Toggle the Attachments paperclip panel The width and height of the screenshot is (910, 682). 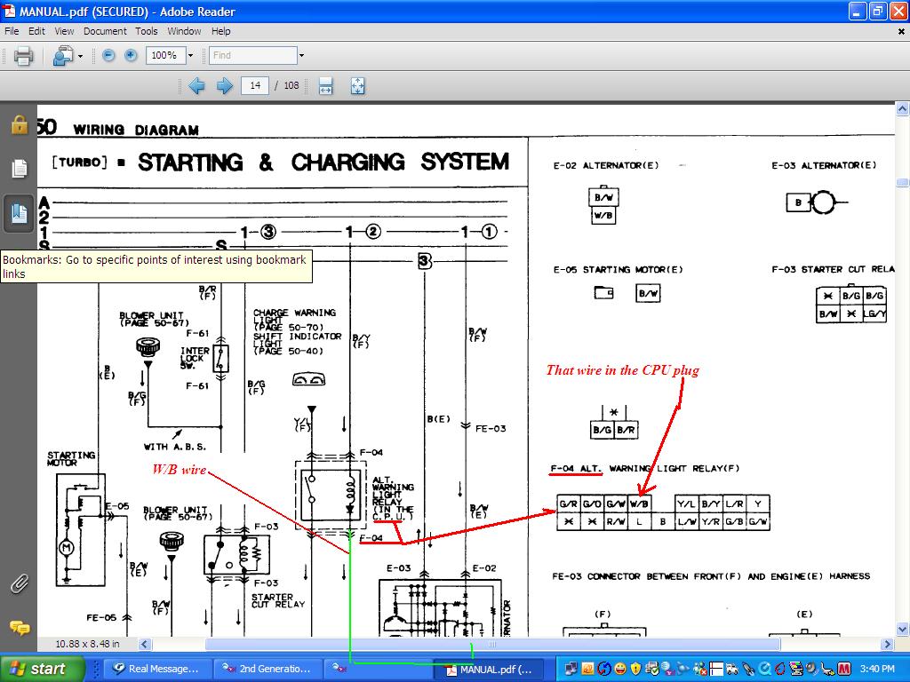[19, 583]
